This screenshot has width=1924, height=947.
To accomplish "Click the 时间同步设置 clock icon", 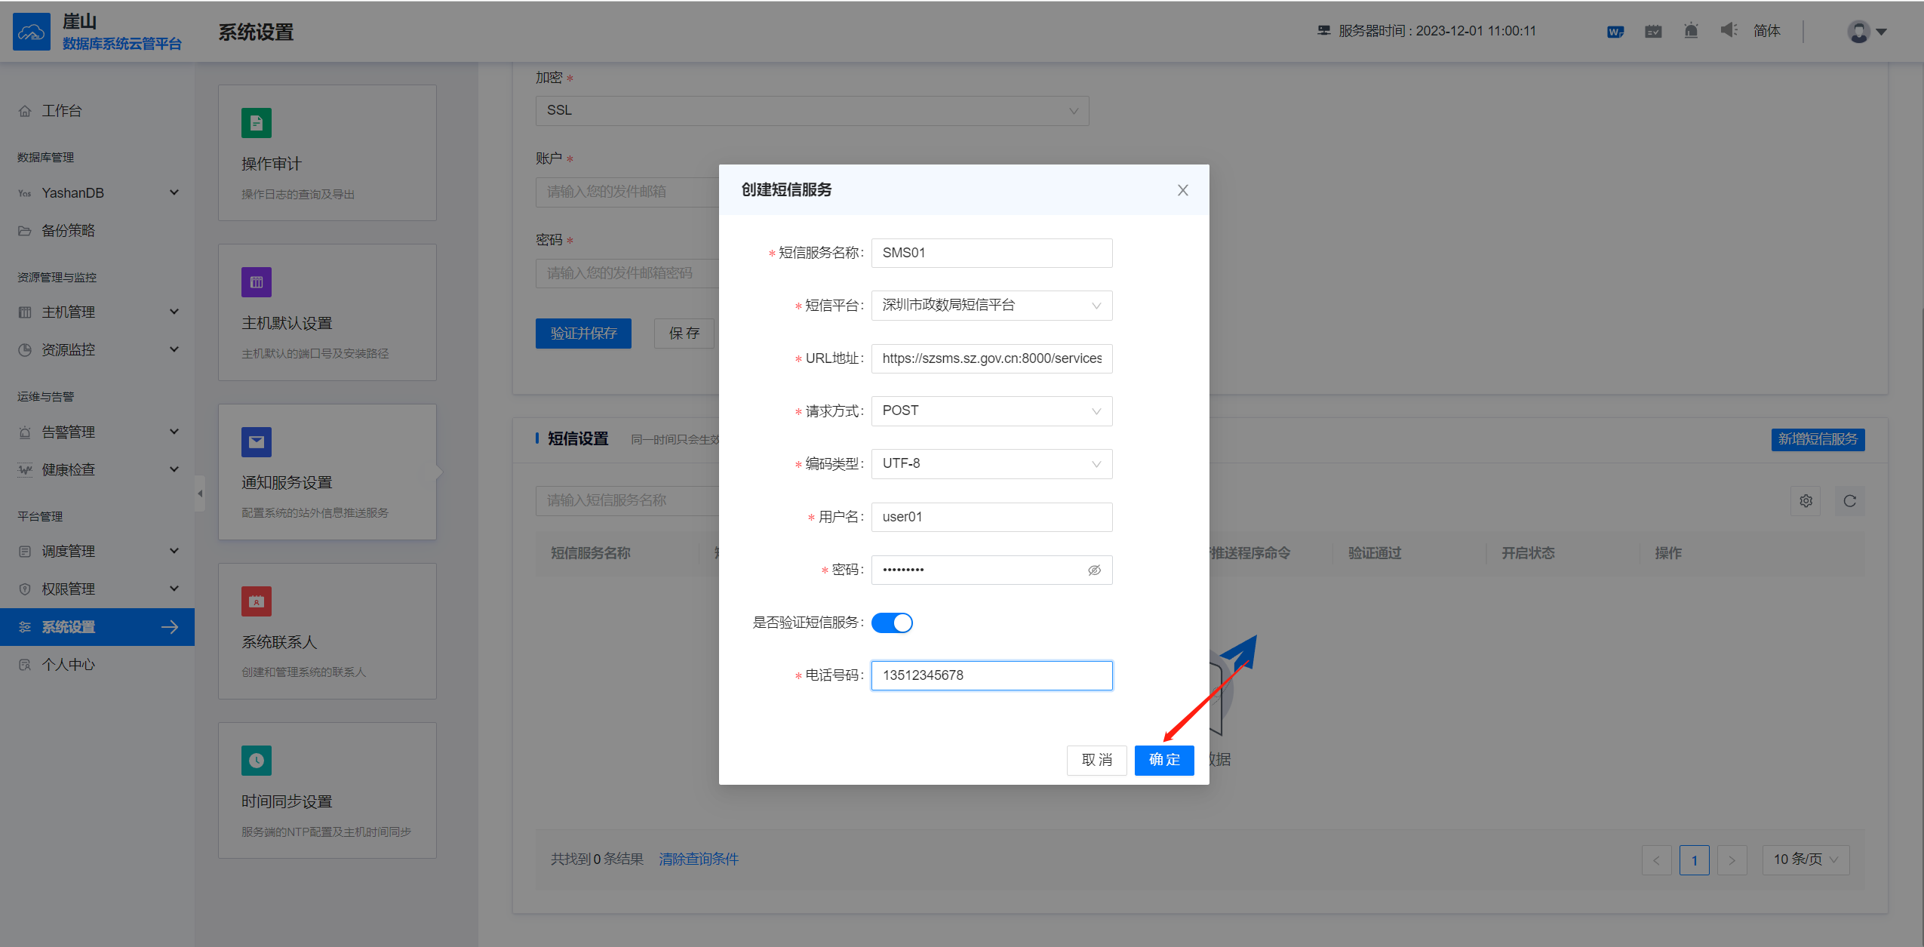I will (257, 761).
